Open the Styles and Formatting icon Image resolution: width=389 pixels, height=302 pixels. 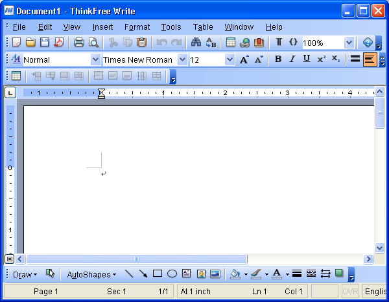click(x=16, y=59)
